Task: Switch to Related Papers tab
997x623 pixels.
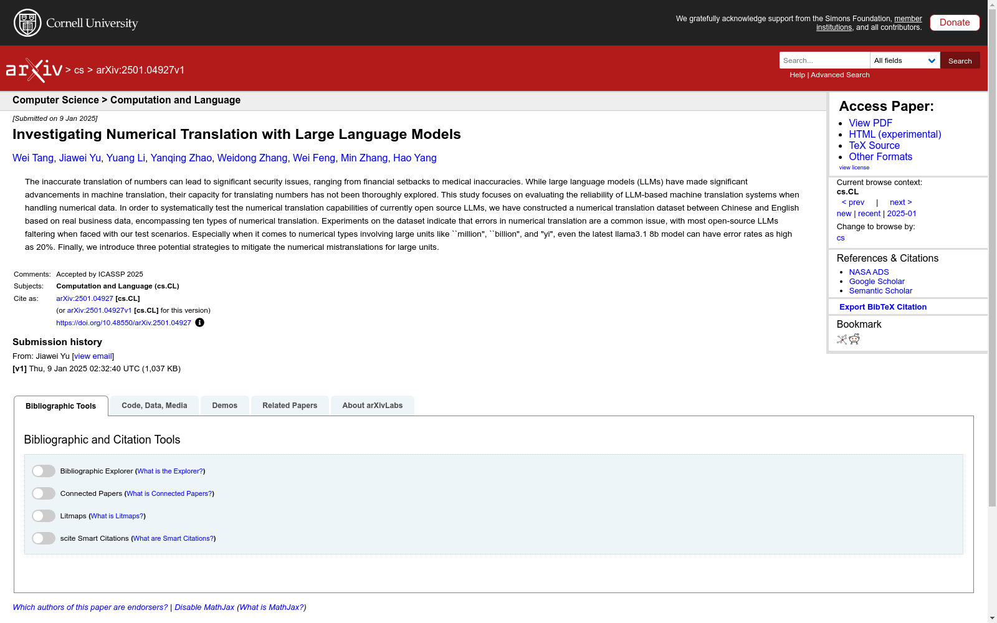Action: [290, 406]
